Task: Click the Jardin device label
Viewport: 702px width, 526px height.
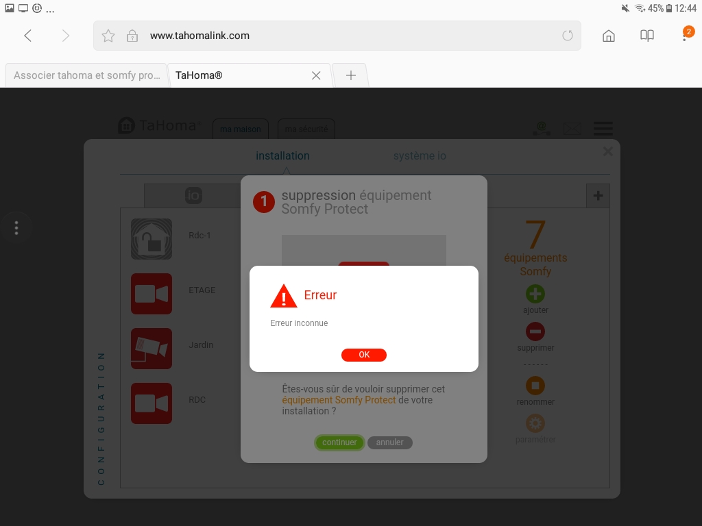Action: coord(201,345)
